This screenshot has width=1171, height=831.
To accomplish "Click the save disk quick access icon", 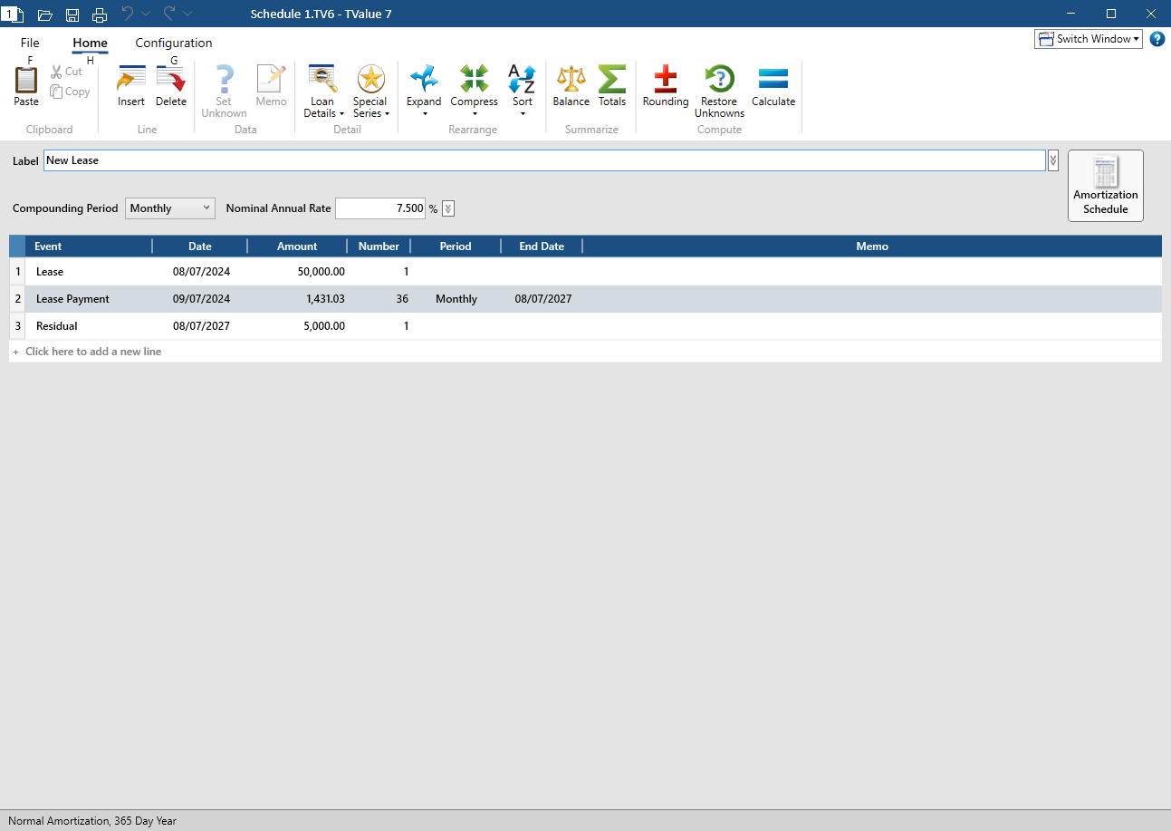I will 72,14.
